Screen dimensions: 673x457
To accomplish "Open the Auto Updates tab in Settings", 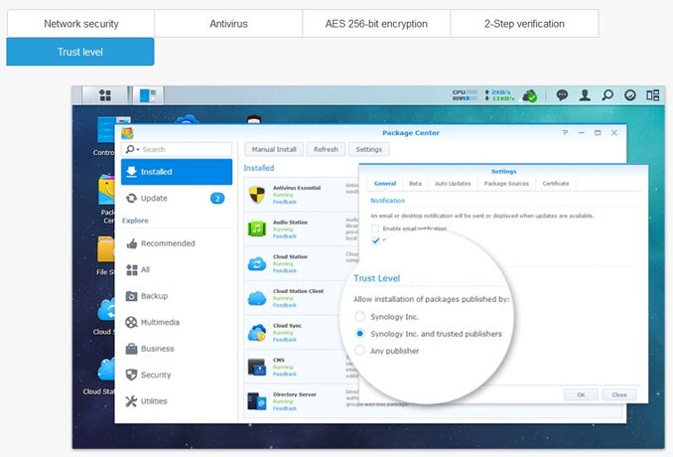I will 453,184.
